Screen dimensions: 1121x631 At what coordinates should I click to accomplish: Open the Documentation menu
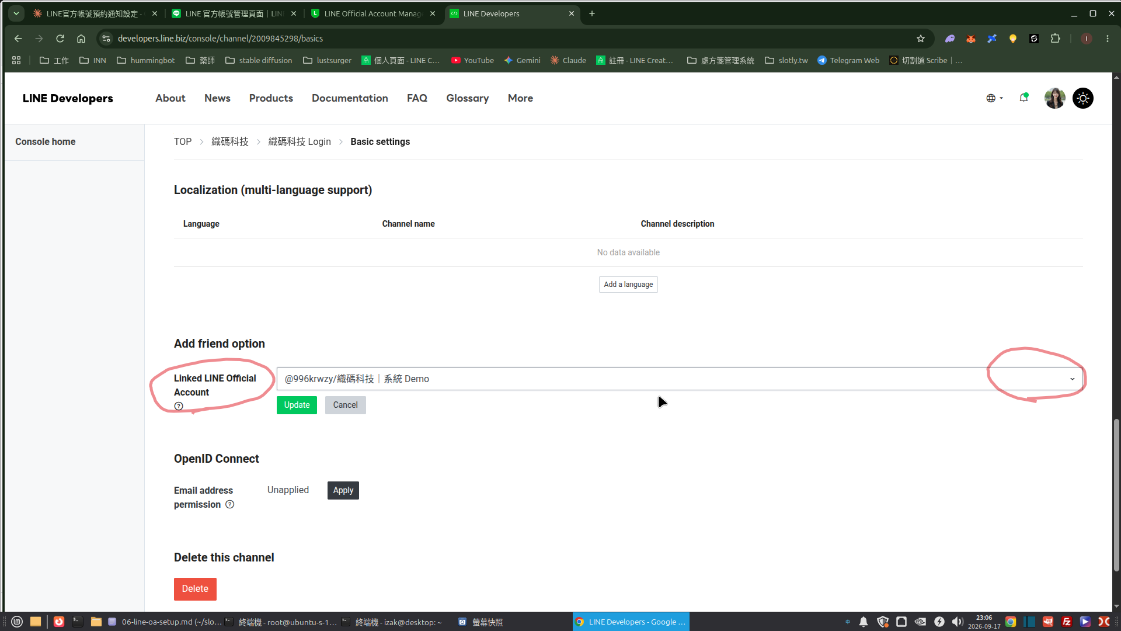tap(350, 98)
